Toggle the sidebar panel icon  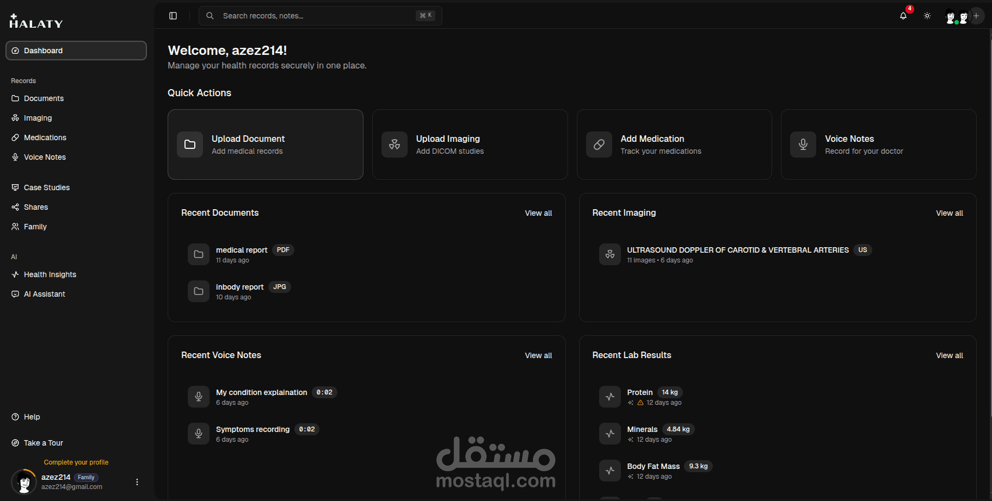173,16
